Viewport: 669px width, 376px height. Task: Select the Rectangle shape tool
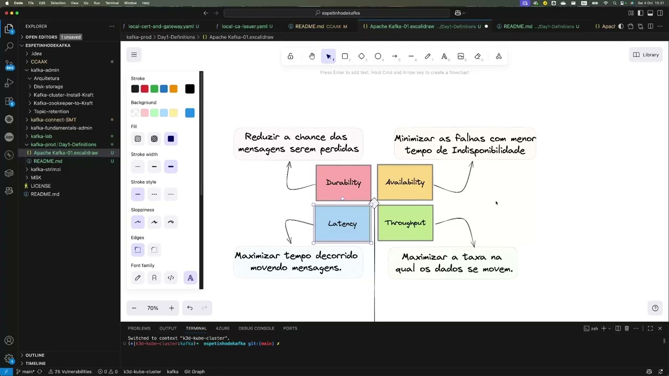tap(345, 56)
